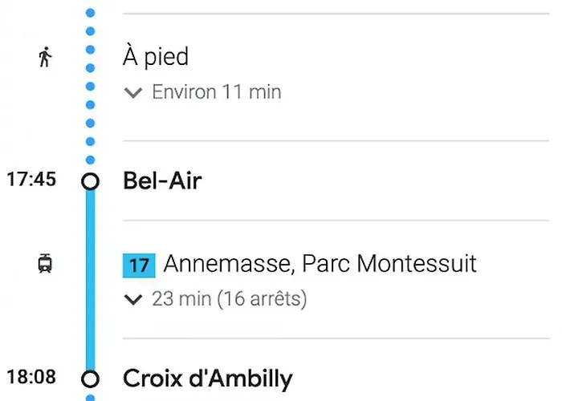
Task: Expand the walking details chevron
Action: click(132, 93)
